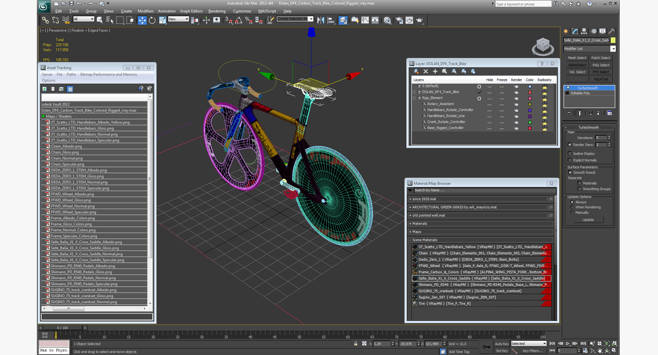Click the Render Setup icon
The height and width of the screenshot is (355, 658).
pyautogui.click(x=399, y=20)
